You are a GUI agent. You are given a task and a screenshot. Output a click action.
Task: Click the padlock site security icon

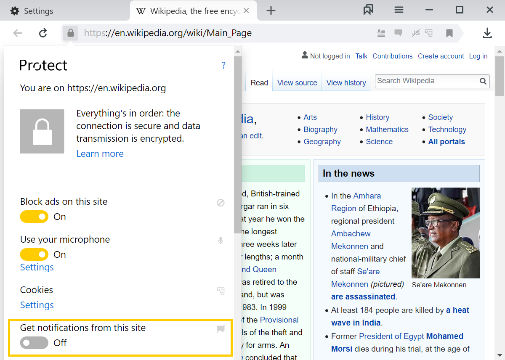71,33
